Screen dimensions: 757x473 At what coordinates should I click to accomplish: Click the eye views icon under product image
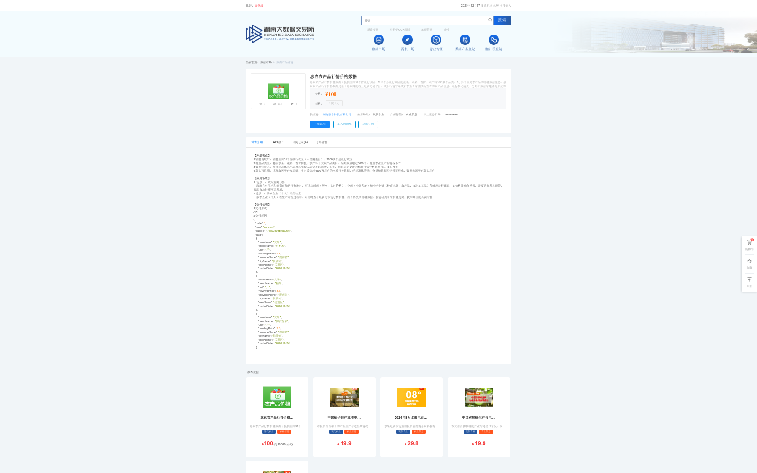click(274, 104)
